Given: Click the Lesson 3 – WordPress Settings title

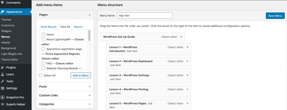Looking at the screenshot, I should (x=129, y=75).
